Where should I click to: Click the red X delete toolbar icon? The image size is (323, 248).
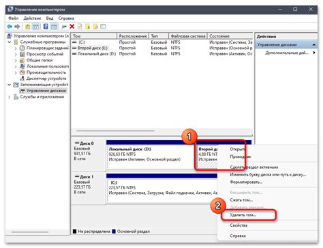click(x=72, y=27)
